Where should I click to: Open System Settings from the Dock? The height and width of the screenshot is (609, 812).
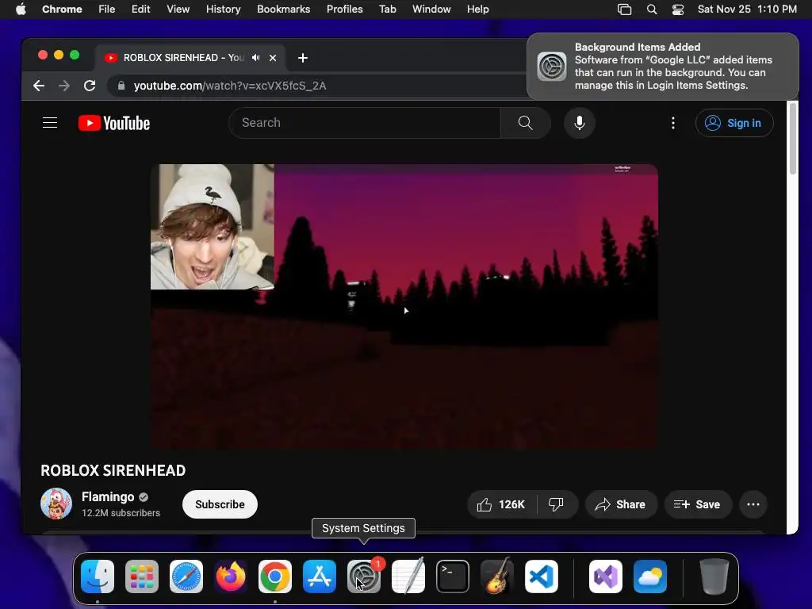coord(363,576)
